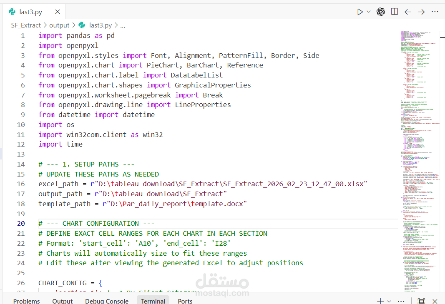Screen dimensions: 445x304
Task: Click the 'import time' line
Action: 60,144
